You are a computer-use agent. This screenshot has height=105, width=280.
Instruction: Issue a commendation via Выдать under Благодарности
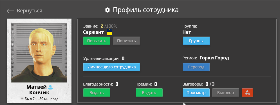(97, 93)
